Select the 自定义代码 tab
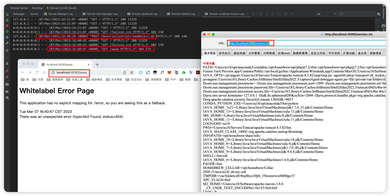This screenshot has width=390, height=196. pyautogui.click(x=318, y=53)
